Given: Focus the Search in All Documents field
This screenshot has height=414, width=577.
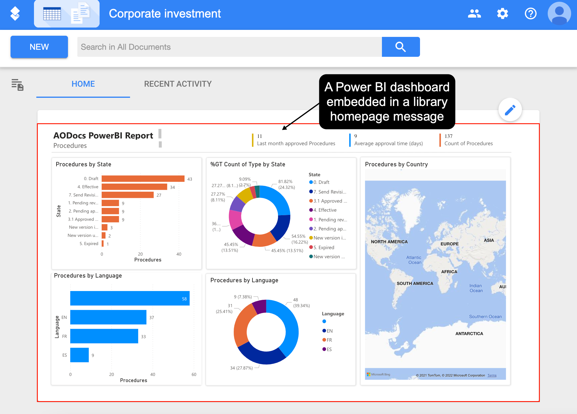Looking at the screenshot, I should (230, 47).
